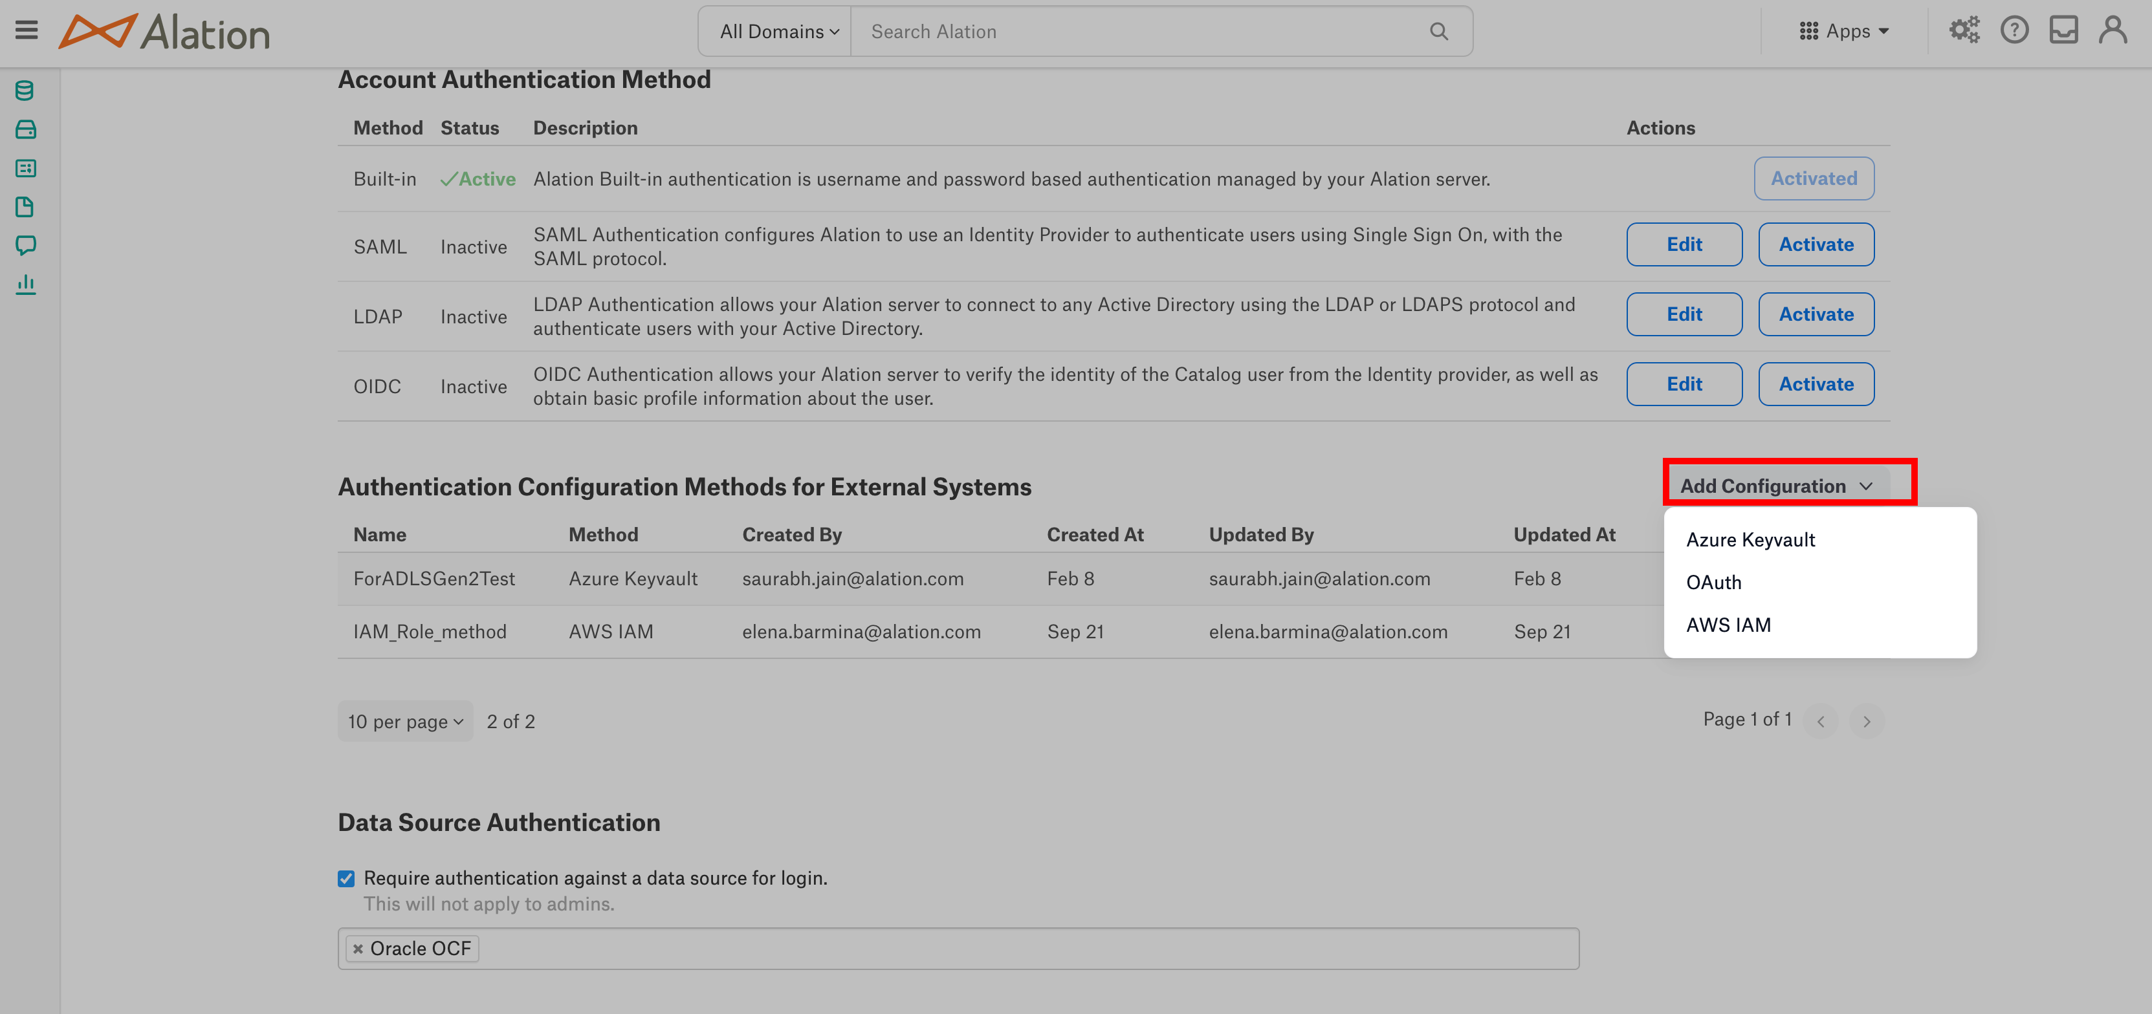Open the queries sidebar icon
This screenshot has width=2152, height=1014.
25,169
